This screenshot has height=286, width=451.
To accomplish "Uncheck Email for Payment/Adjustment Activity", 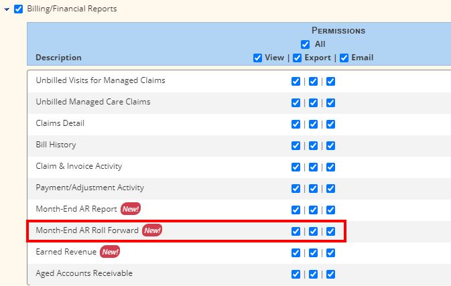I will coord(331,188).
